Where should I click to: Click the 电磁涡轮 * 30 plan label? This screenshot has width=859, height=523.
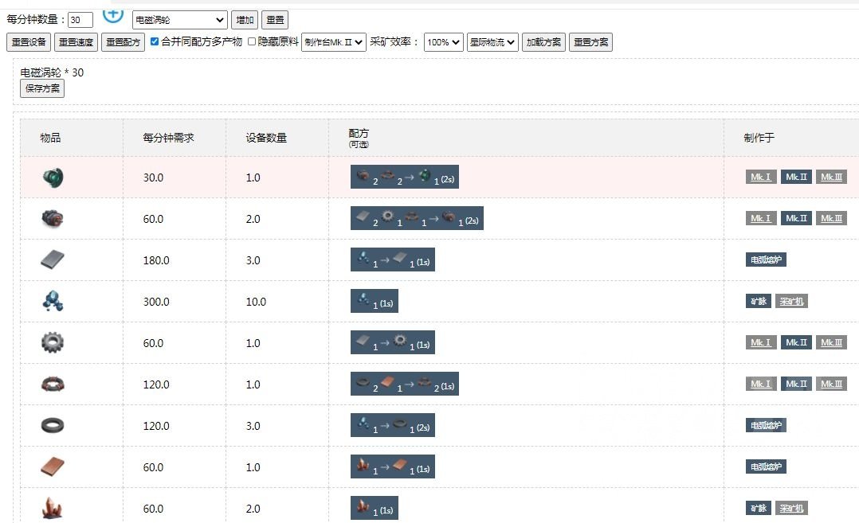click(52, 72)
